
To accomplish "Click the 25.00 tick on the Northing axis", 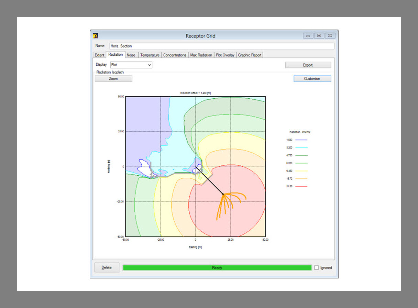I will point(121,132).
